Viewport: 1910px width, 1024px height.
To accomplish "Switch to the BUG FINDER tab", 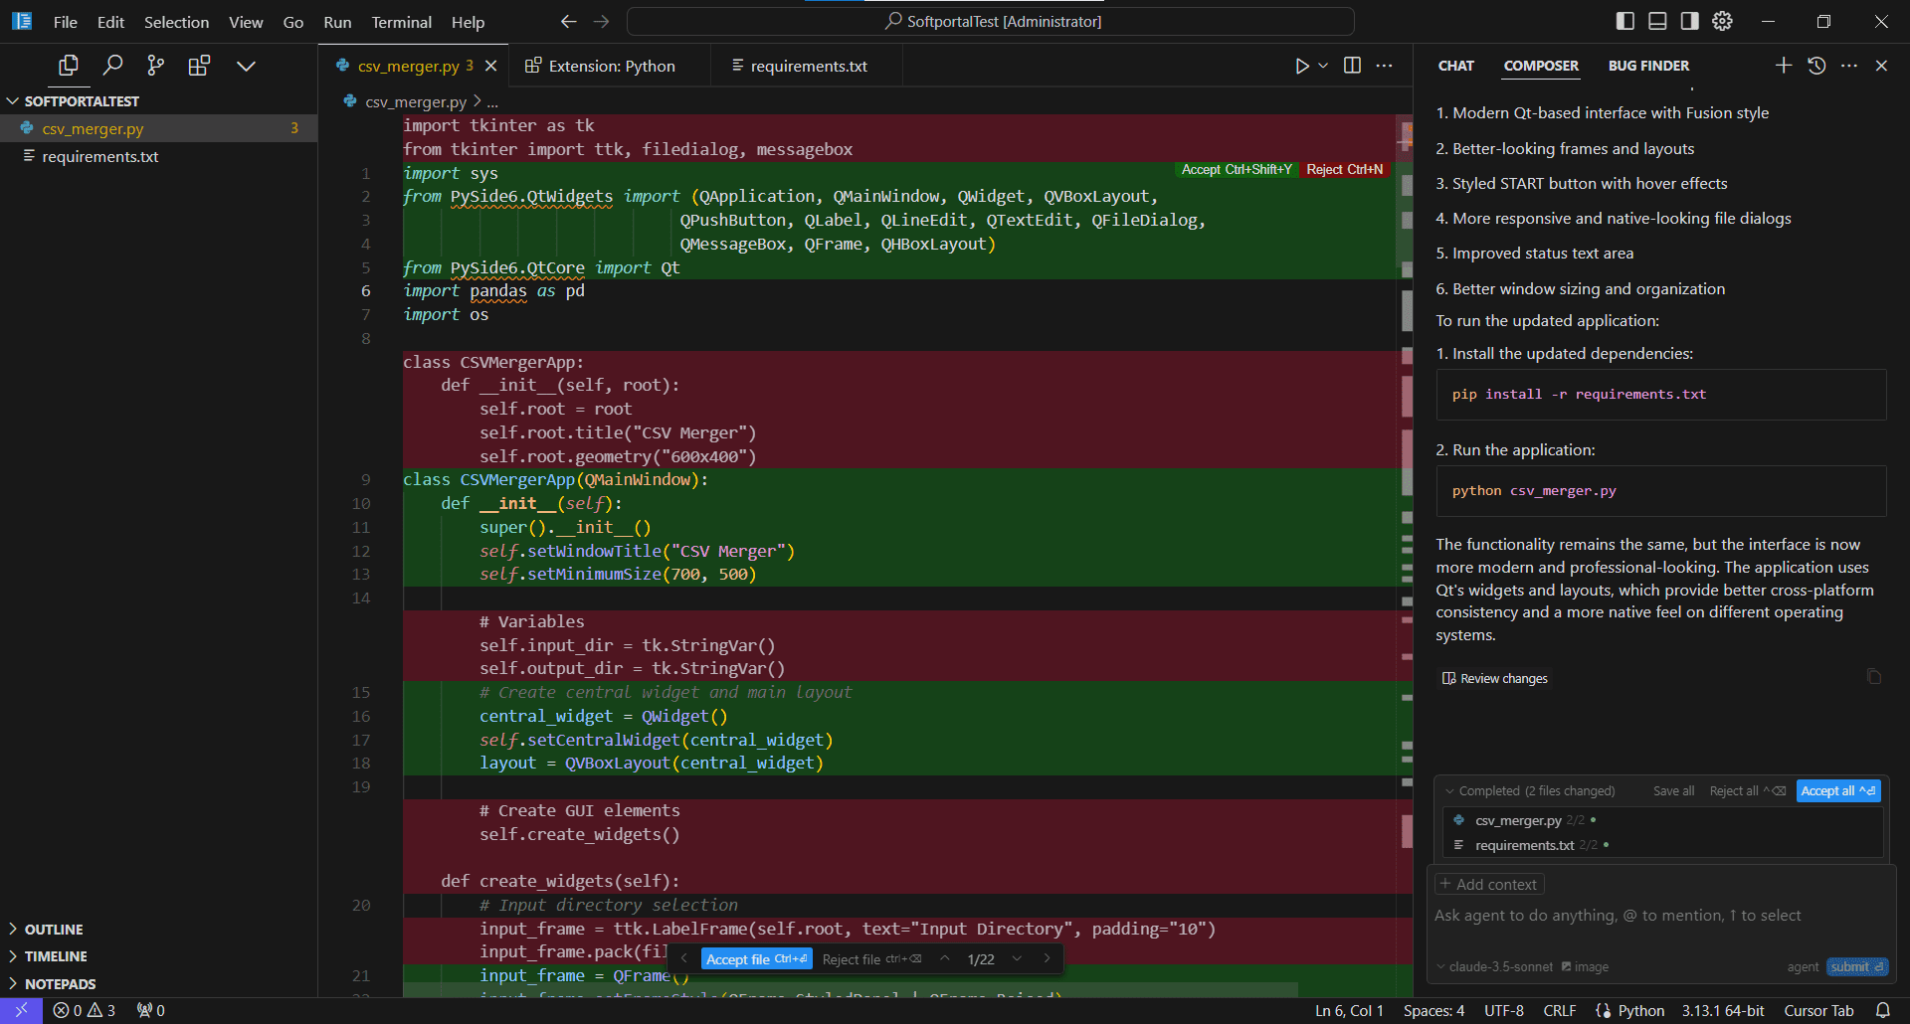I will [x=1648, y=66].
